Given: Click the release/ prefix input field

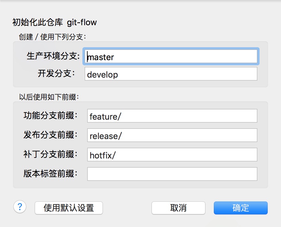Looking at the screenshot, I should (172, 135).
